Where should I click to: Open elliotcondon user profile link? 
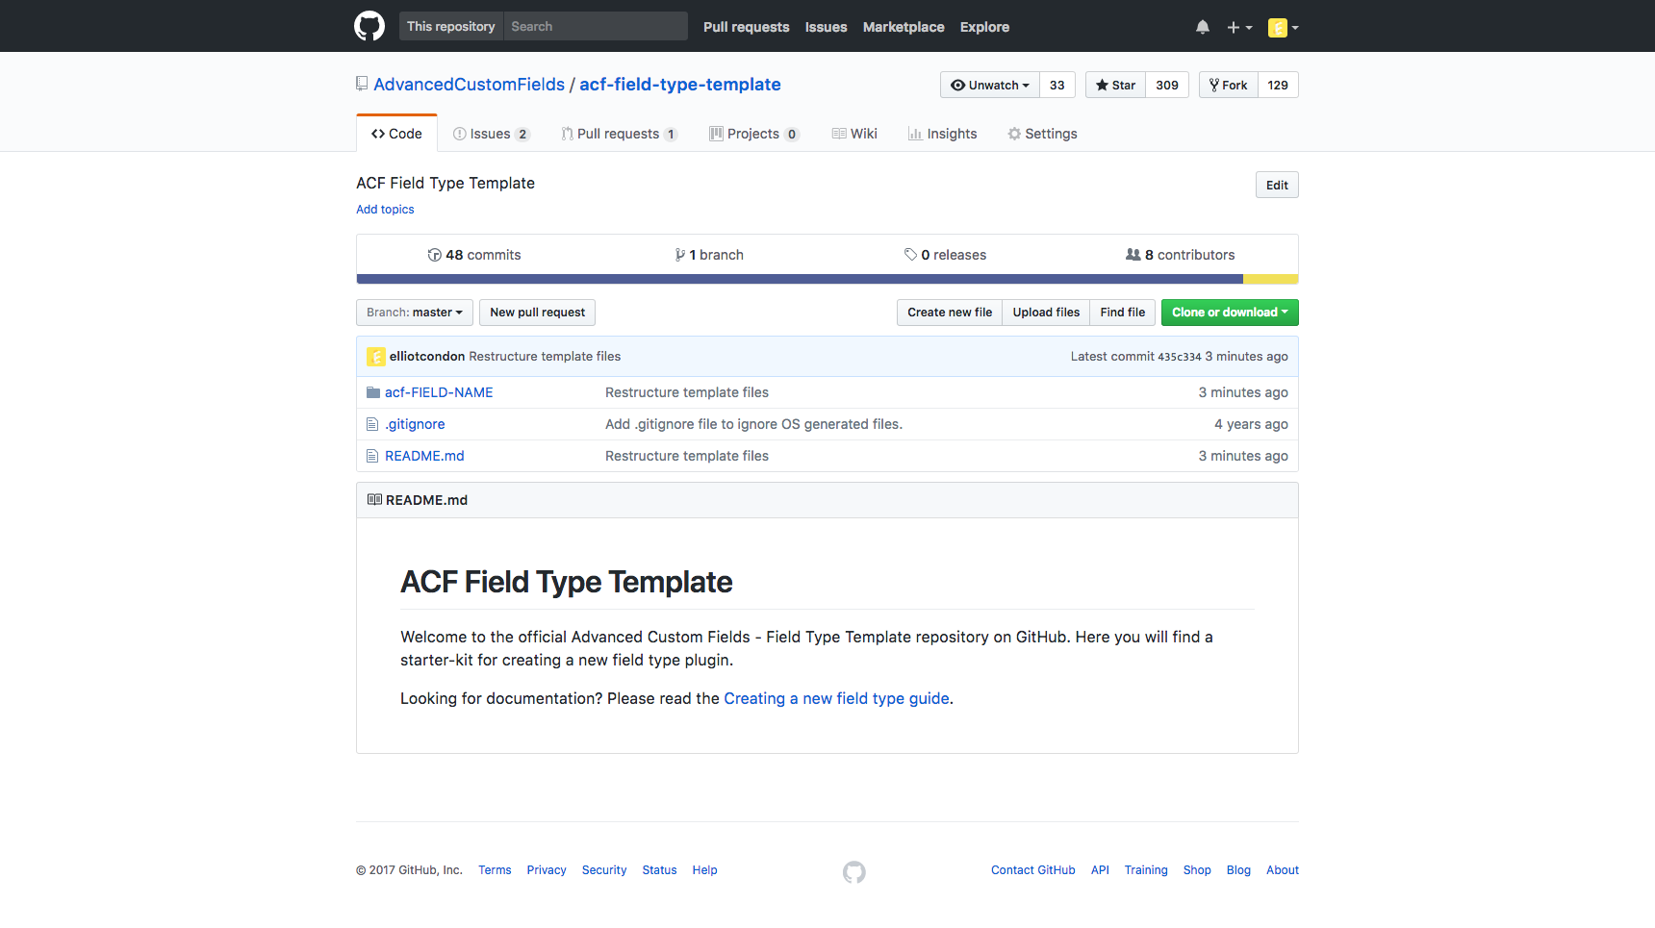[427, 357]
